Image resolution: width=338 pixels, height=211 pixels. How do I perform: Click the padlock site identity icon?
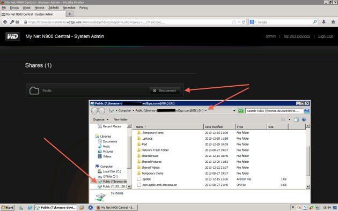[25, 22]
